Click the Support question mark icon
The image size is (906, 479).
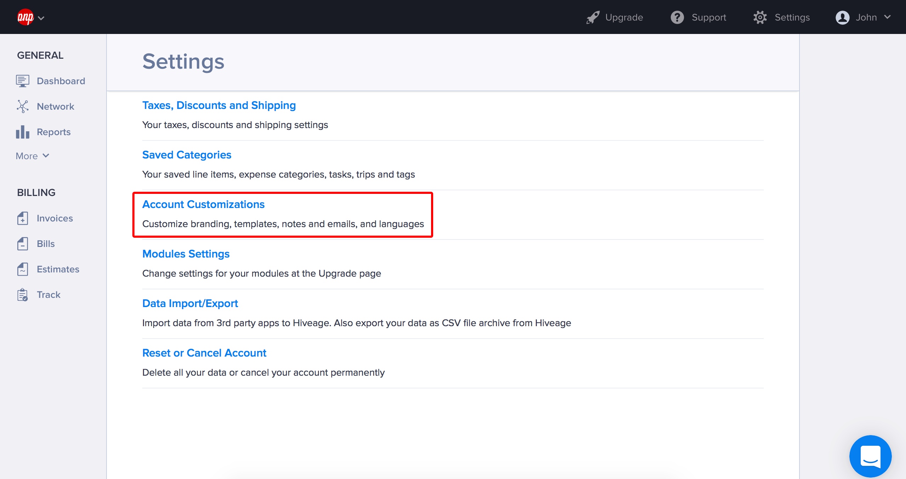pos(677,17)
